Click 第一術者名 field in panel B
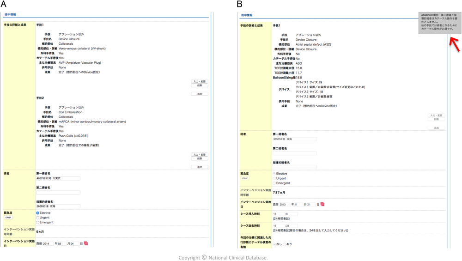Viewport: 462px width, 261px height. point(295,139)
